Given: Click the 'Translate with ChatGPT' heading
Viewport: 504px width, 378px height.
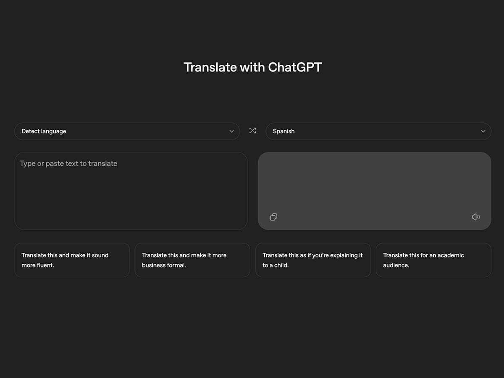Looking at the screenshot, I should (x=252, y=67).
